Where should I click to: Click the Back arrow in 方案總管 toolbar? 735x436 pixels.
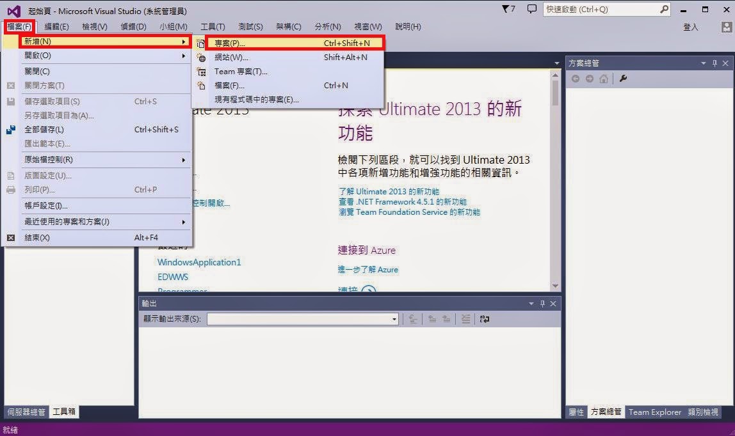click(x=575, y=79)
